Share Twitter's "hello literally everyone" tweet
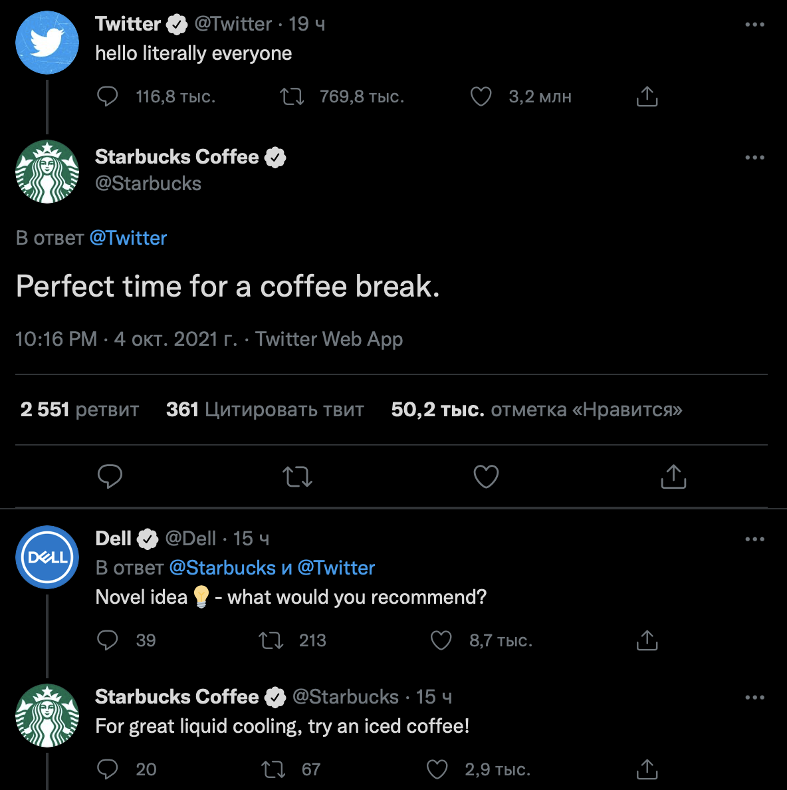This screenshot has height=790, width=787. coord(647,97)
